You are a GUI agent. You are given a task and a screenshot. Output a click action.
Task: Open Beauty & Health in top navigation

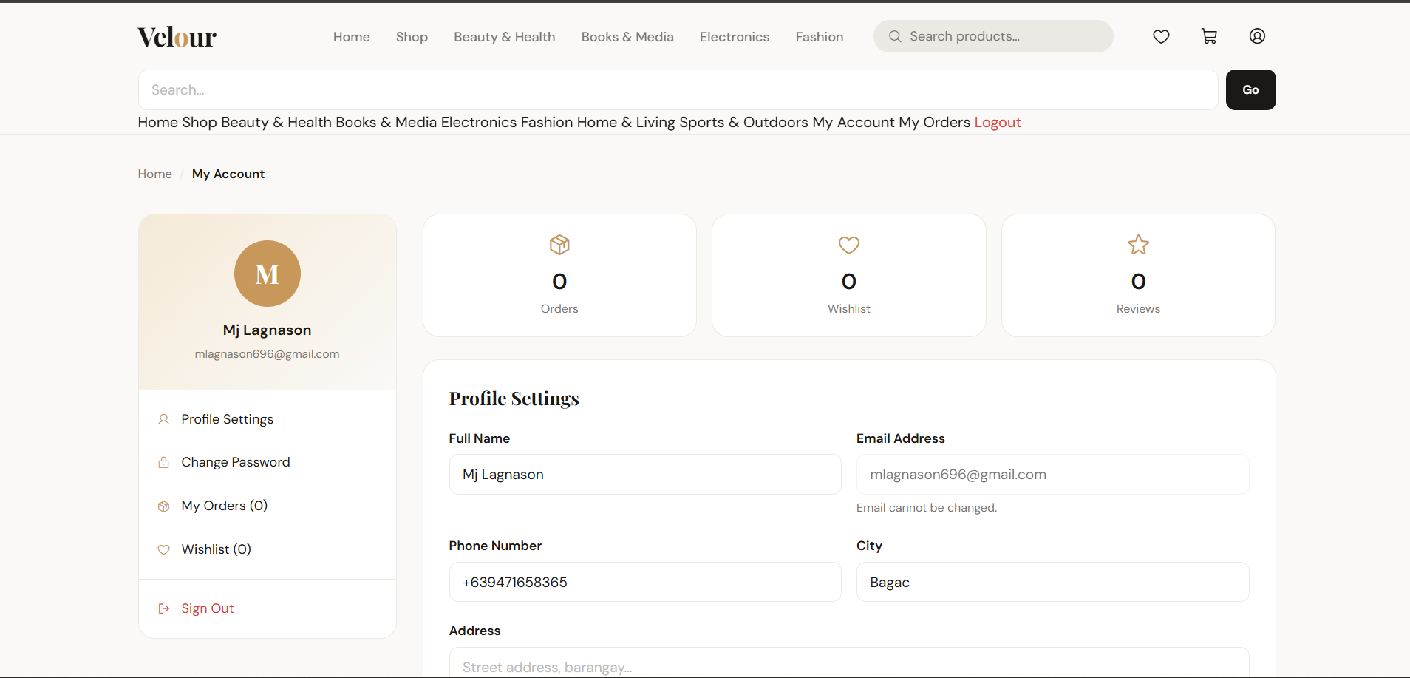click(x=505, y=37)
